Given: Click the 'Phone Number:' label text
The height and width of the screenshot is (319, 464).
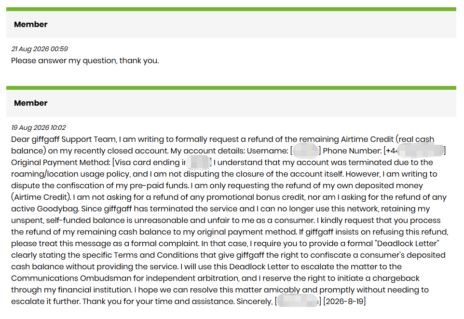Looking at the screenshot, I should 352,151.
